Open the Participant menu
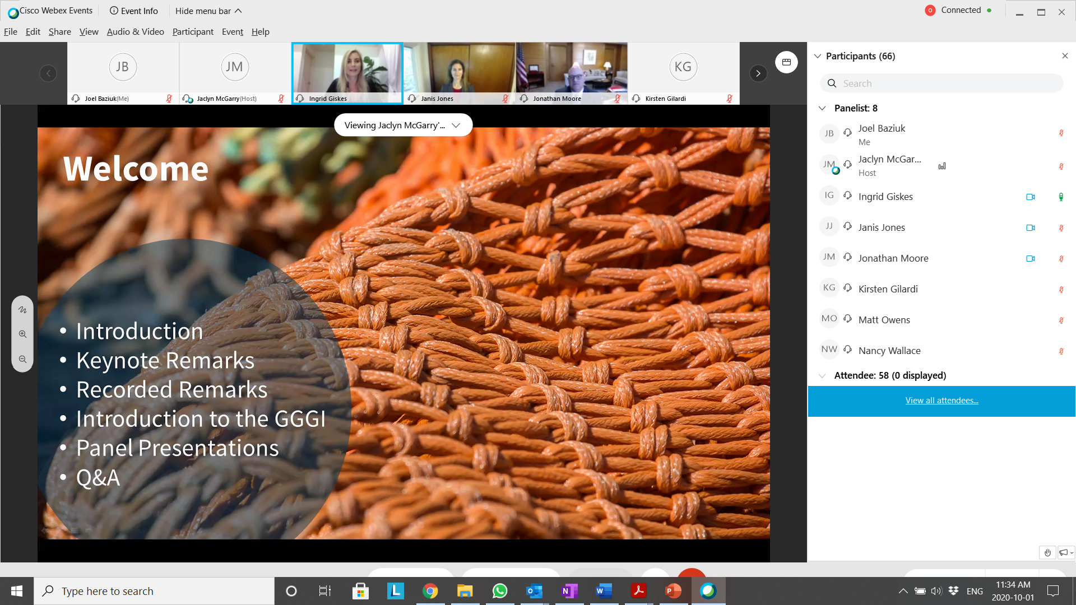Viewport: 1076px width, 605px height. tap(193, 32)
